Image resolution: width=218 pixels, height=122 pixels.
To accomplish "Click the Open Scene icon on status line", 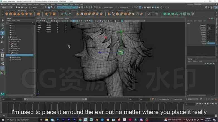I will 19,7.
